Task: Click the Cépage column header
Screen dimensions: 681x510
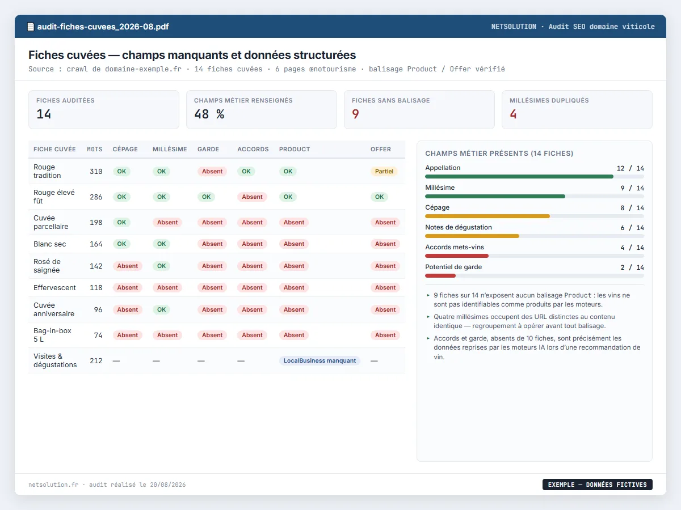Action: [125, 150]
